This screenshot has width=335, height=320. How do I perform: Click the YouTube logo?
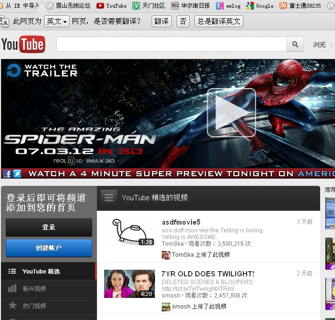tap(23, 44)
